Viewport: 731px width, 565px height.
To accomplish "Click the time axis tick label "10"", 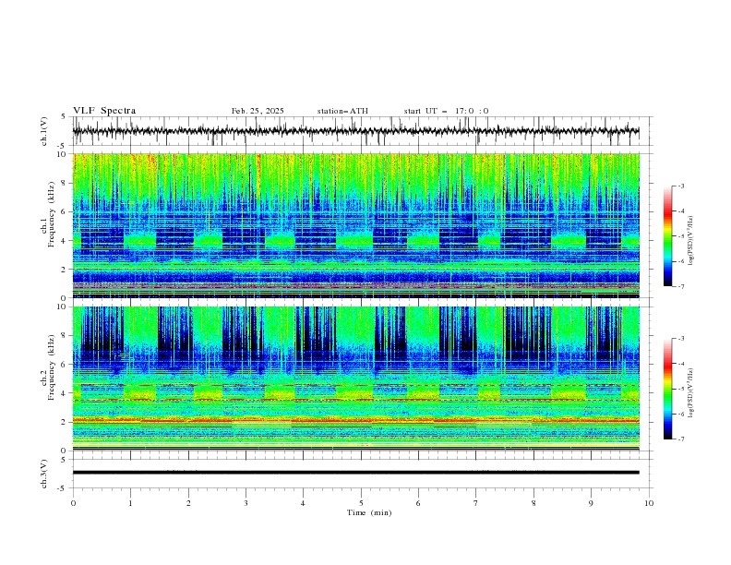I will pos(649,503).
